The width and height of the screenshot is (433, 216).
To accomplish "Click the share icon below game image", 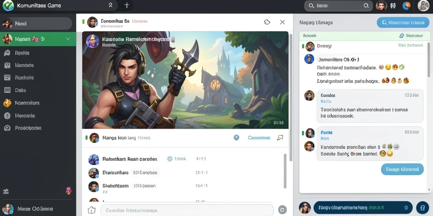I will click(280, 138).
